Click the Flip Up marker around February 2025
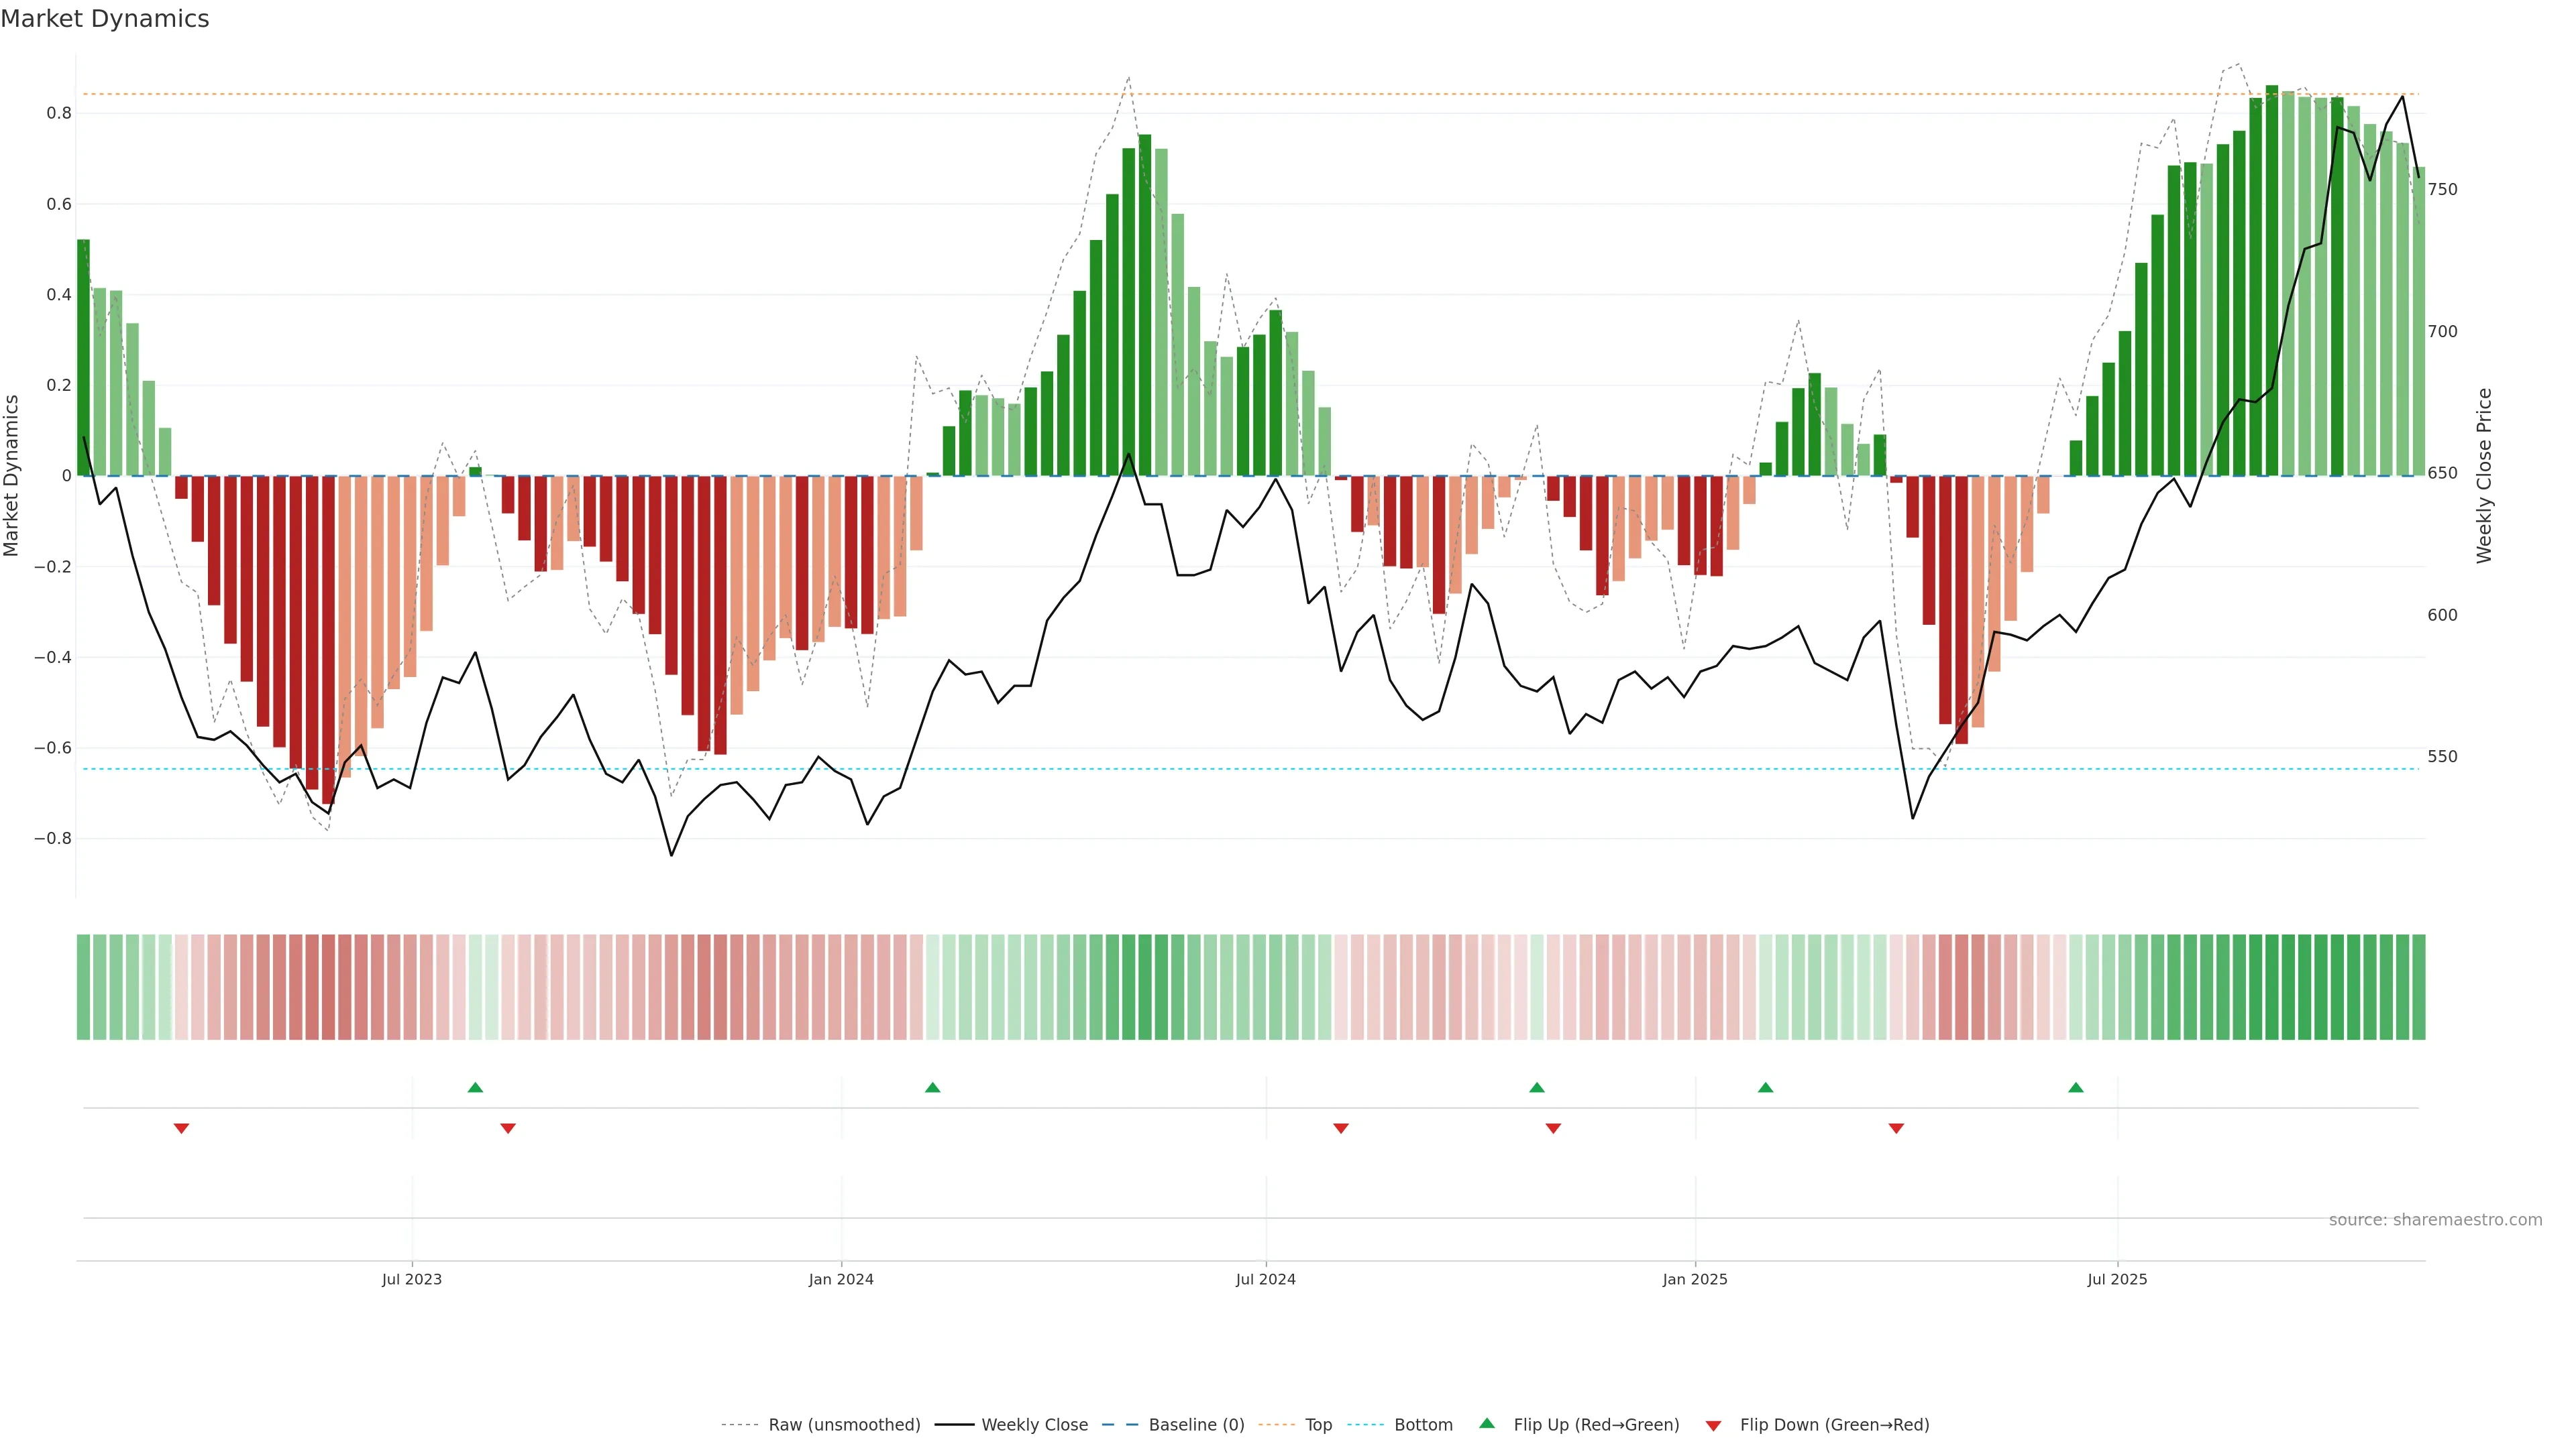 pos(1765,1087)
